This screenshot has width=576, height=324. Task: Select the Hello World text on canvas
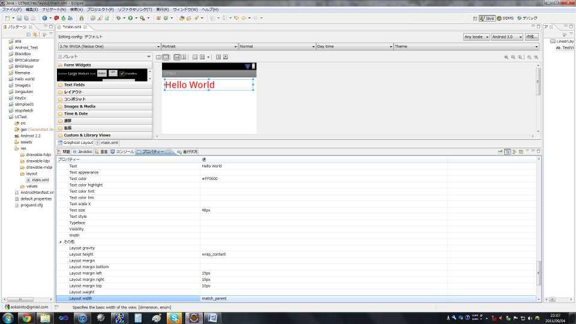(190, 85)
